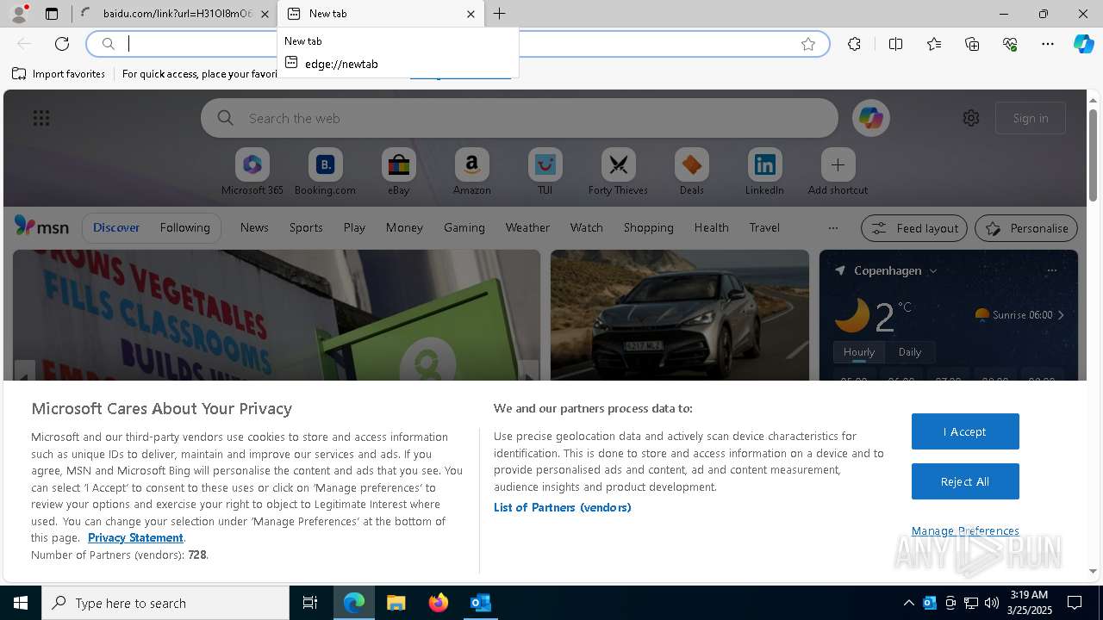Image resolution: width=1103 pixels, height=620 pixels.
Task: Toggle Split screen icon
Action: [x=895, y=44]
